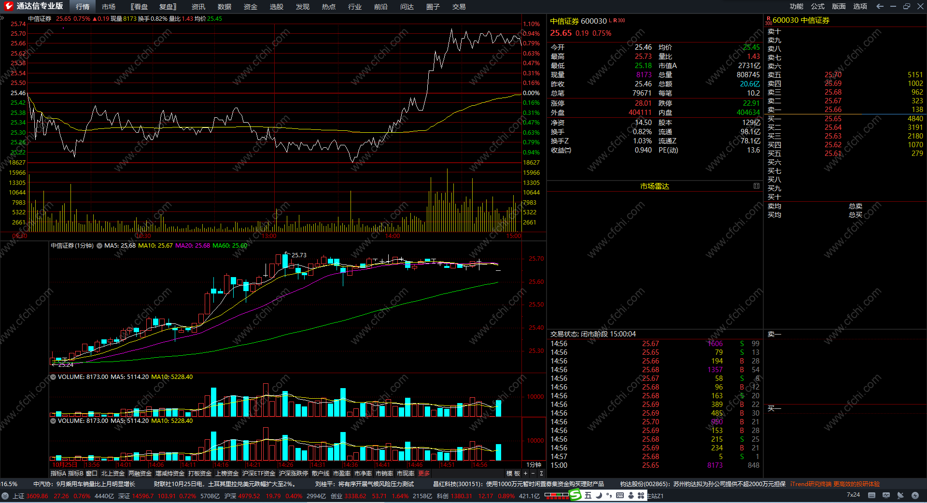Show the 北上资金 indicator

(x=113, y=474)
